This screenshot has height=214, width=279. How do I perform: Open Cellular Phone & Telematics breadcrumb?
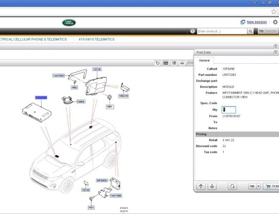33,39
